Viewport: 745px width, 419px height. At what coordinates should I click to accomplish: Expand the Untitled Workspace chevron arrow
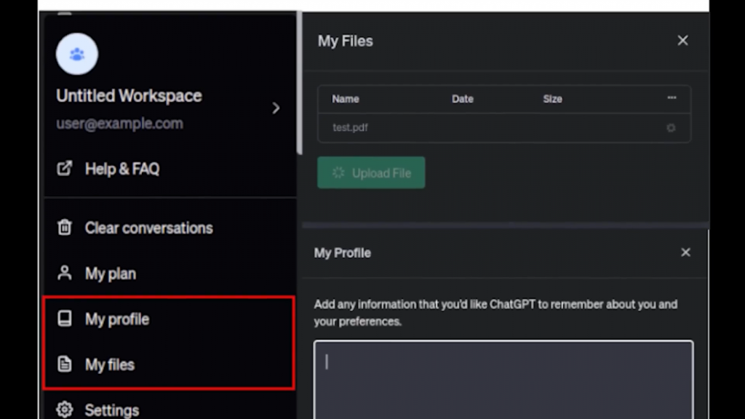276,108
